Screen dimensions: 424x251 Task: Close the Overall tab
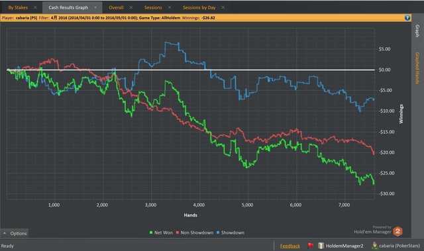(131, 7)
